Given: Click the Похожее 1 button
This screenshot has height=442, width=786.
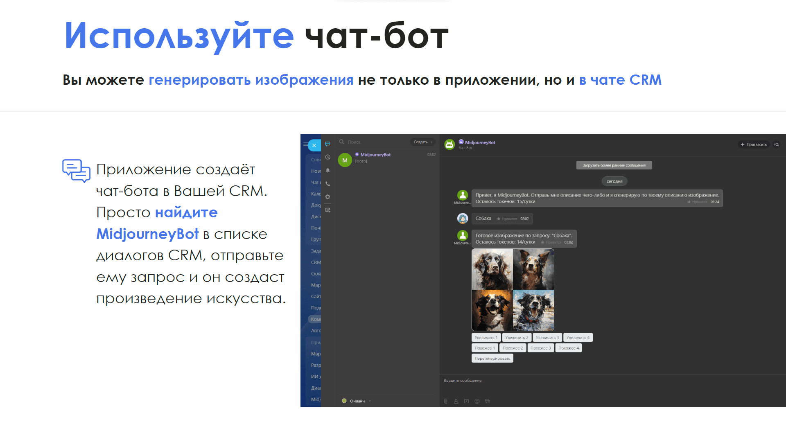Looking at the screenshot, I should [x=485, y=348].
